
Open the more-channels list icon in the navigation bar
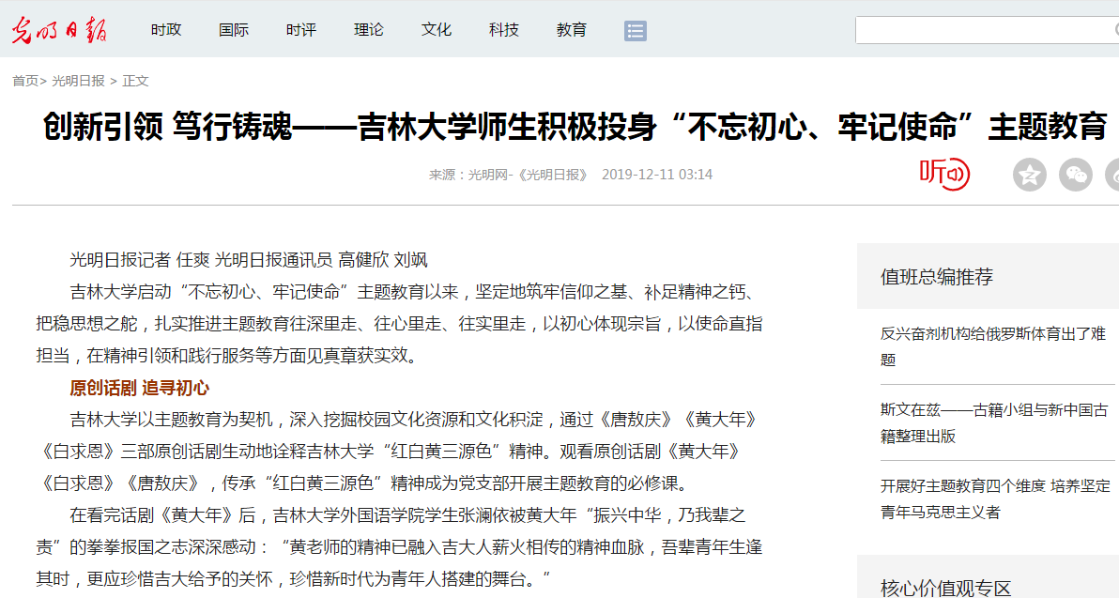[x=636, y=31]
